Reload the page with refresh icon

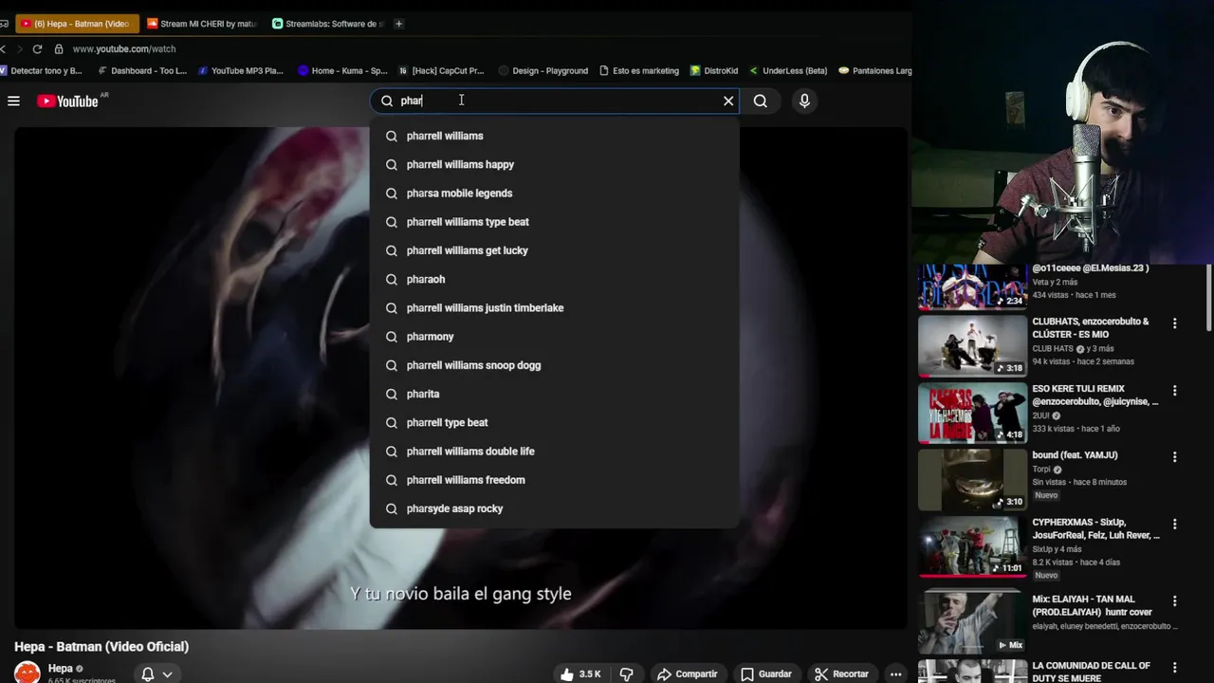click(37, 48)
